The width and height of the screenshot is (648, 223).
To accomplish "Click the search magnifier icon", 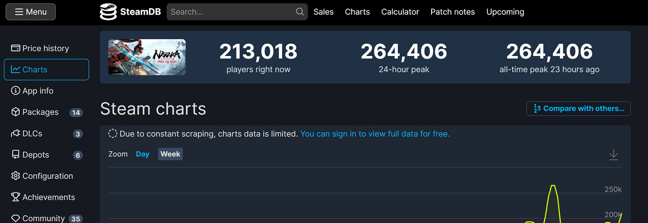I will coord(300,12).
